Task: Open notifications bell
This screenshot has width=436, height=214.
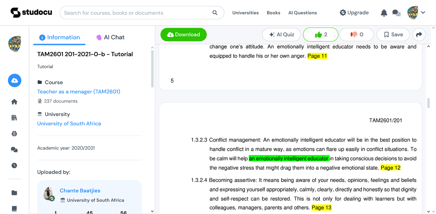Action: coord(384,13)
